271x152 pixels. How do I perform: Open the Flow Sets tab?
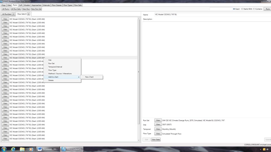pyautogui.click(x=78, y=5)
